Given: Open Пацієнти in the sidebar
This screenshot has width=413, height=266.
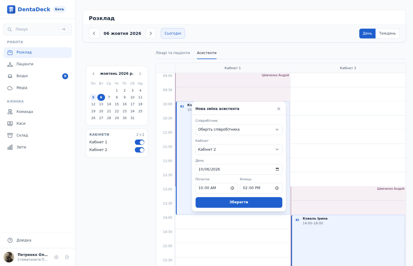Looking at the screenshot, I should pos(37,64).
